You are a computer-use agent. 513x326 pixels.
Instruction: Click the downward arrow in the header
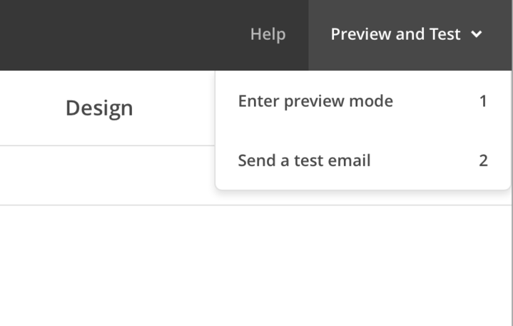pyautogui.click(x=477, y=34)
